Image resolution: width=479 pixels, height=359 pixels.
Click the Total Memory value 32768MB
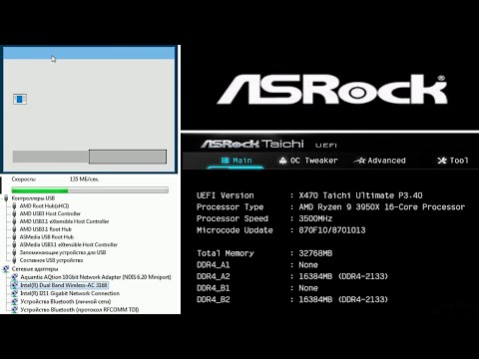tap(315, 253)
